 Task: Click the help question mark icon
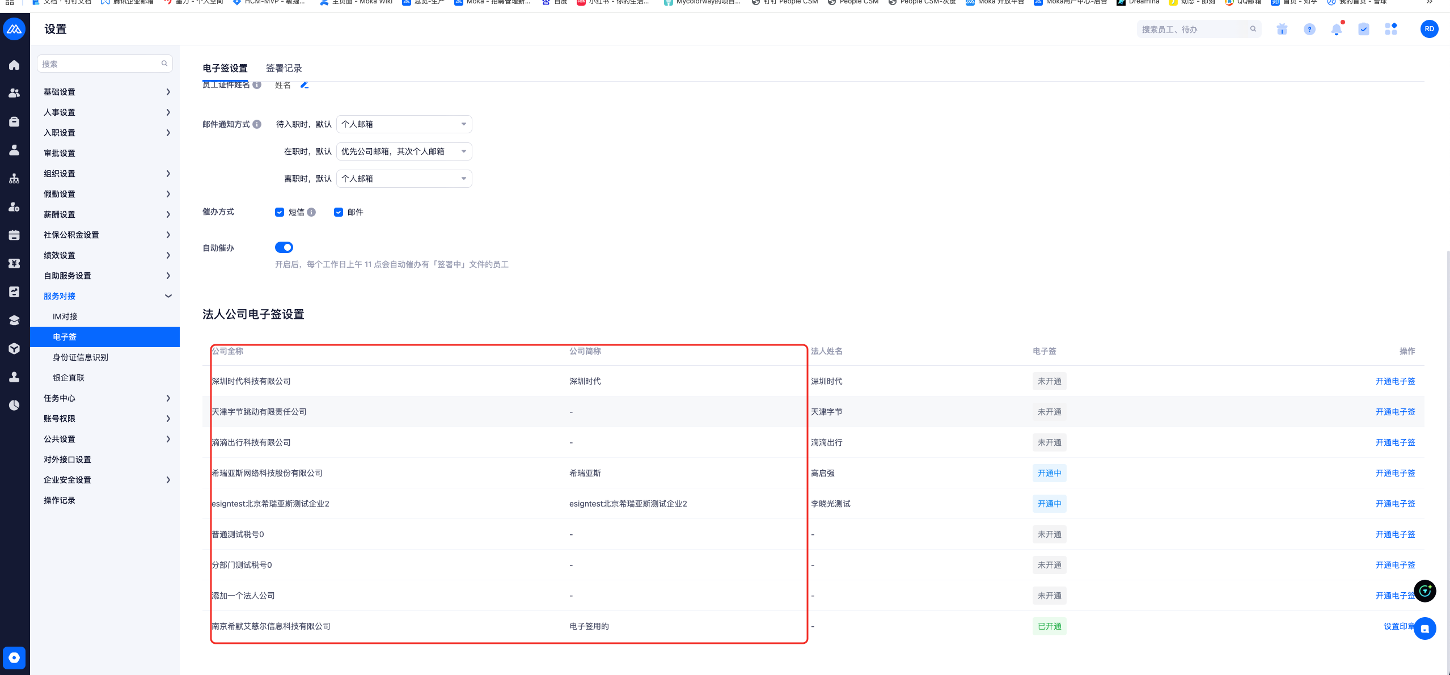(1309, 29)
